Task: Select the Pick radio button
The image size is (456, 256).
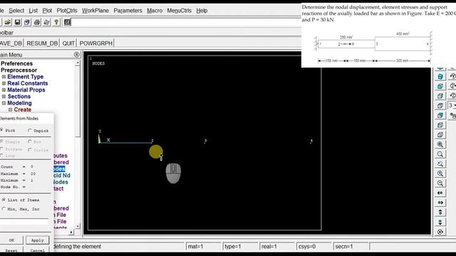Action: pyautogui.click(x=1, y=130)
